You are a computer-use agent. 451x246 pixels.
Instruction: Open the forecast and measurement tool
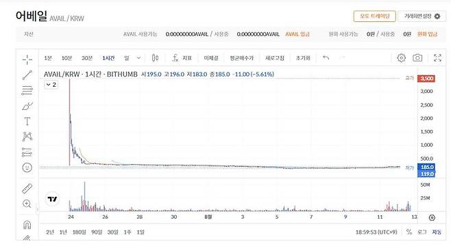(27, 152)
